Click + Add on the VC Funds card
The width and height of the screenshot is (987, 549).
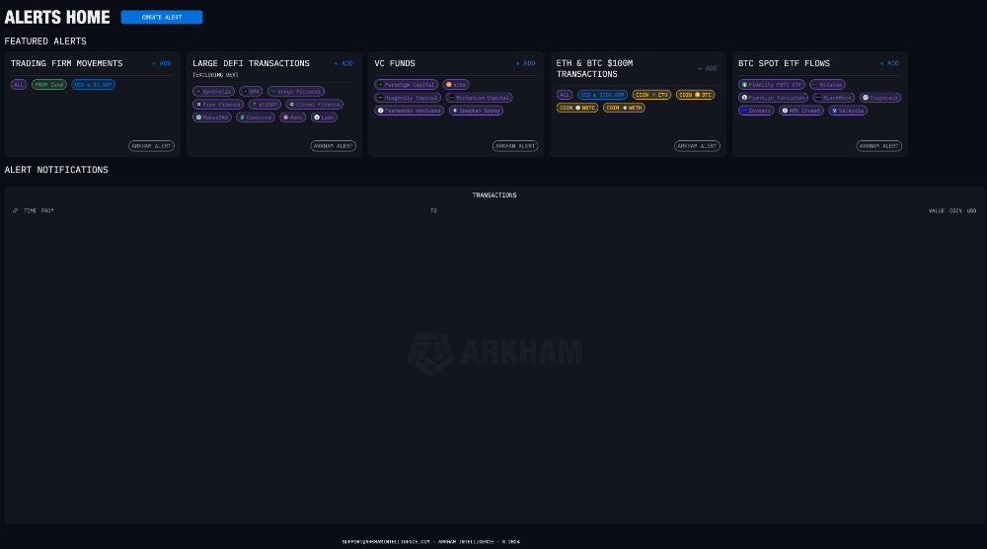525,63
